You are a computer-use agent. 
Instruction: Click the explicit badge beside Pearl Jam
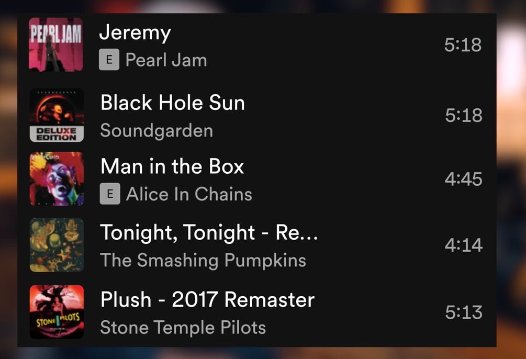pos(109,60)
